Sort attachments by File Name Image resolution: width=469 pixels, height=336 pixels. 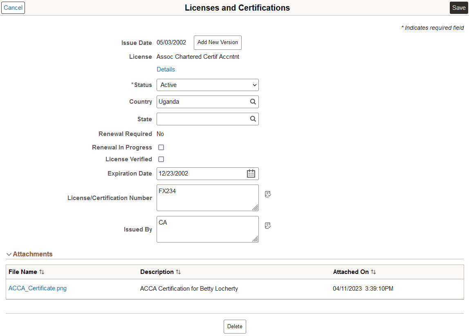click(42, 272)
